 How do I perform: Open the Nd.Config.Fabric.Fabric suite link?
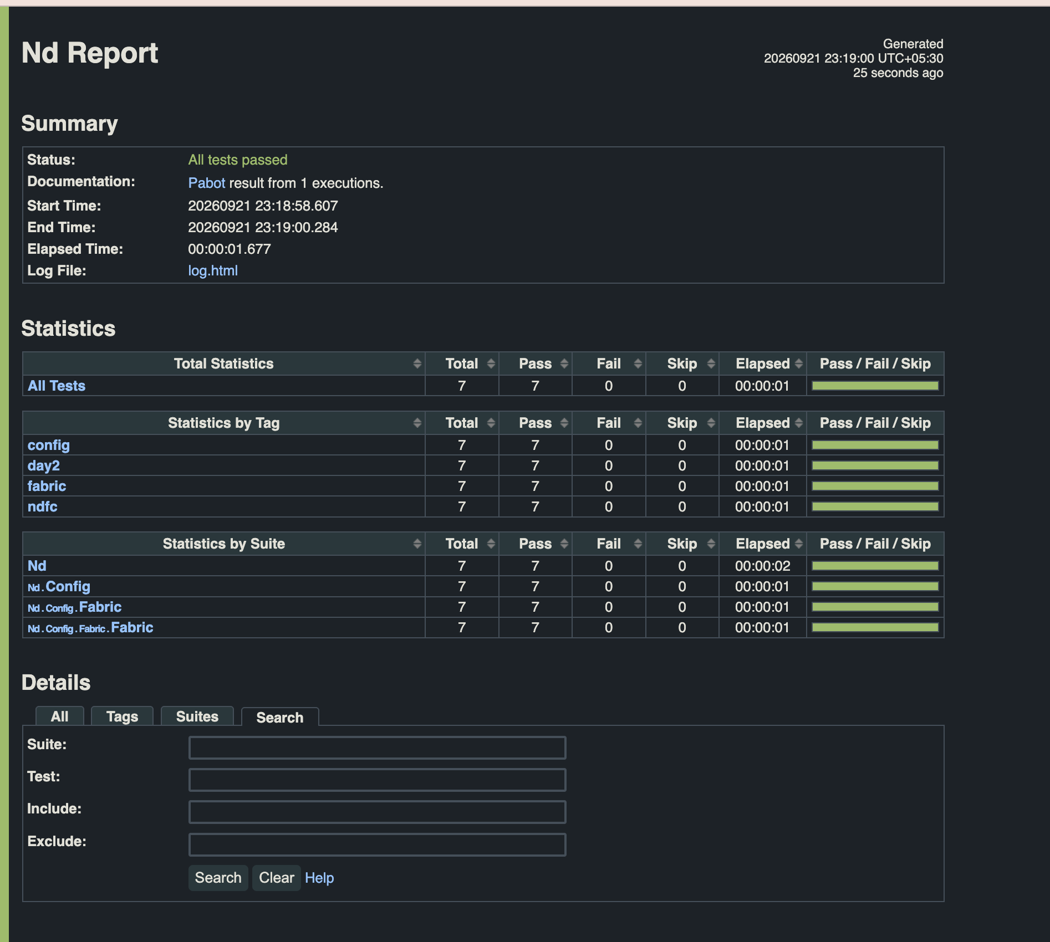[90, 627]
